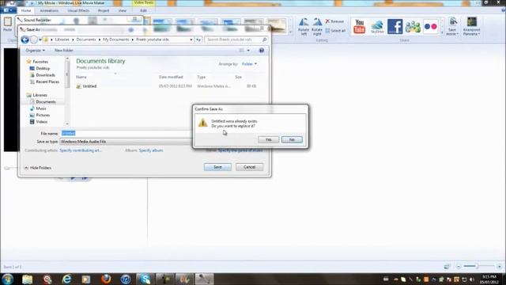Open Internet Explorer from taskbar
Image resolution: width=506 pixels, height=285 pixels.
point(66,279)
